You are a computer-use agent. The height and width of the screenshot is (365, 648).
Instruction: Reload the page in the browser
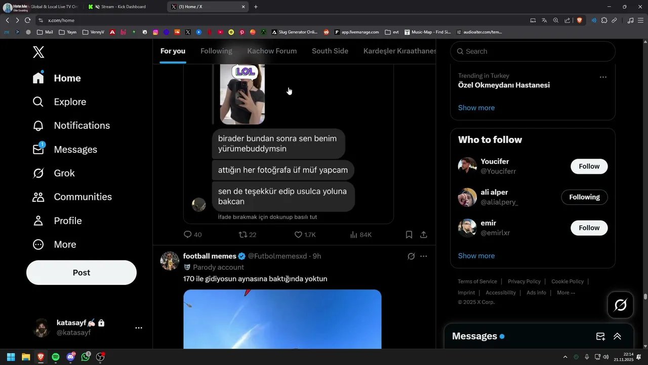(x=27, y=20)
